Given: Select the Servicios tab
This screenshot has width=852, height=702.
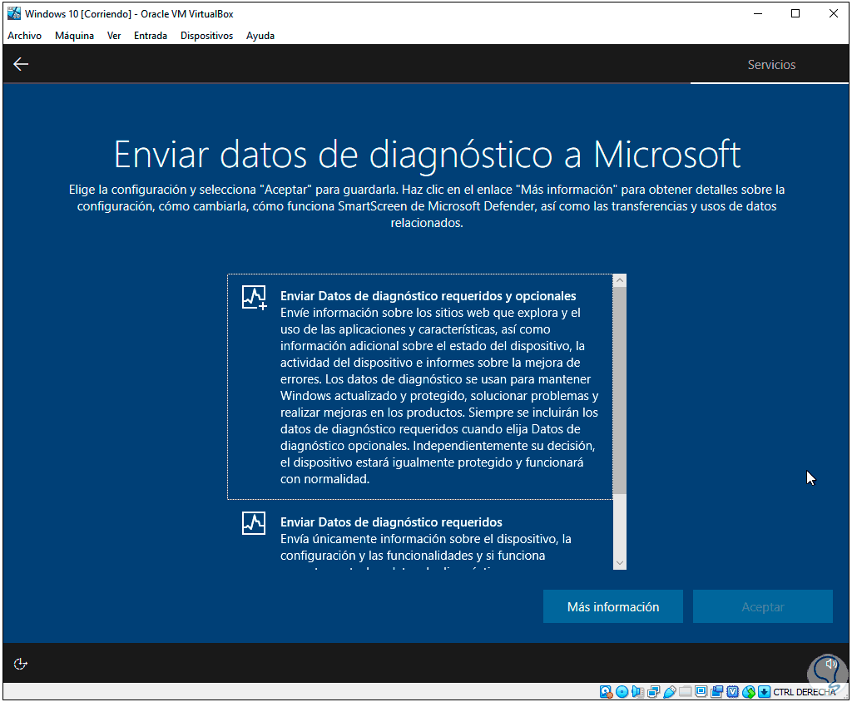Looking at the screenshot, I should coord(771,65).
